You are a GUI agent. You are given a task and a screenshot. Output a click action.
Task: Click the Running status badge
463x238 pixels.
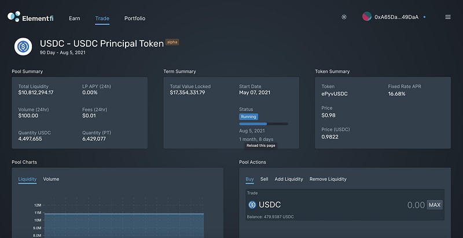[248, 117]
